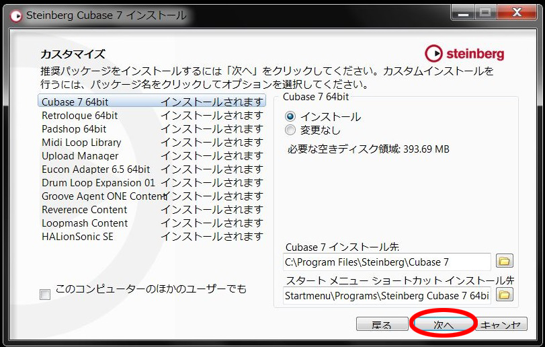Click the キャンセル button
545x347 pixels.
[501, 324]
